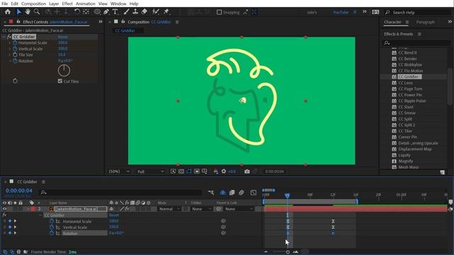This screenshot has height=255, width=454.
Task: Select the Hand tool
Action: (28, 12)
